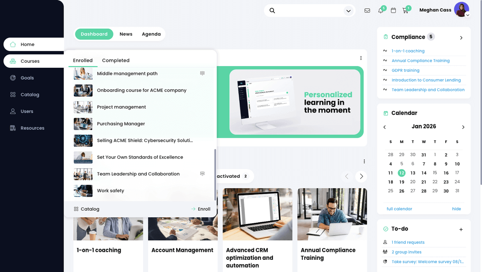Expand the Compliance panel with its chevron

tap(461, 37)
